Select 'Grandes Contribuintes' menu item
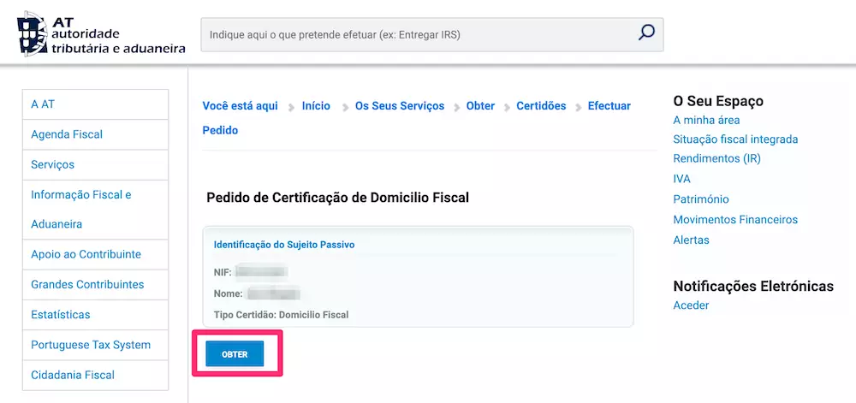The image size is (856, 403). coord(96,285)
